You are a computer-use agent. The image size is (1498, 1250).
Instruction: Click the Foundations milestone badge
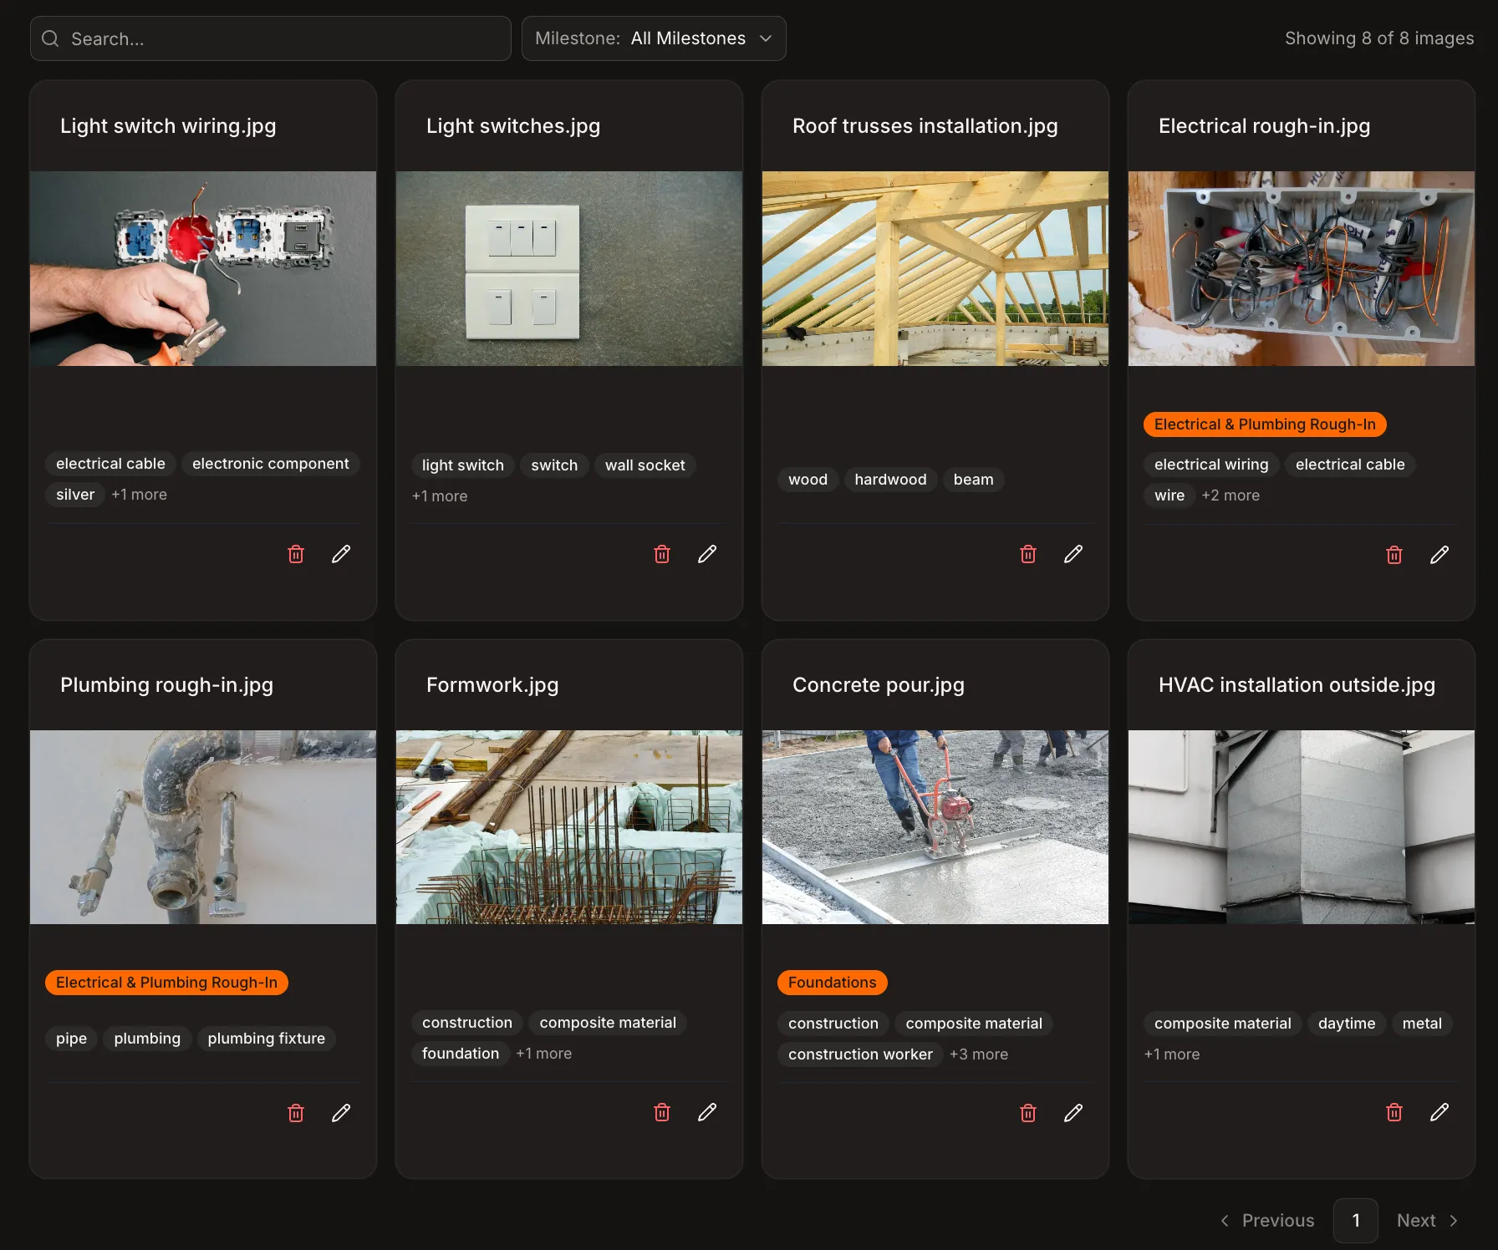tap(832, 983)
